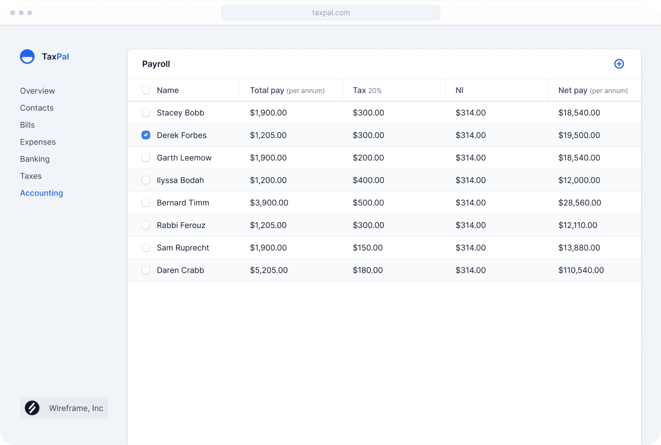Check the box for Stacey Bobb

(x=146, y=113)
